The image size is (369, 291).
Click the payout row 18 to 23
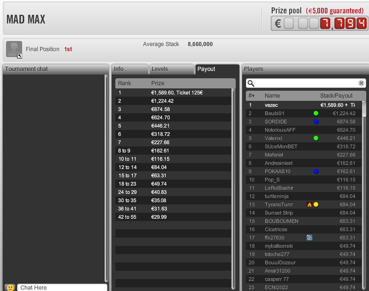tap(173, 184)
